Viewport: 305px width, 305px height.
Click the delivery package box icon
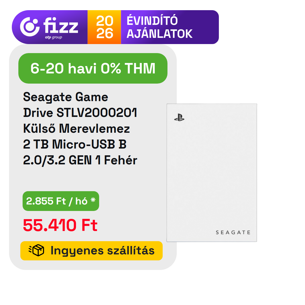tap(36, 250)
